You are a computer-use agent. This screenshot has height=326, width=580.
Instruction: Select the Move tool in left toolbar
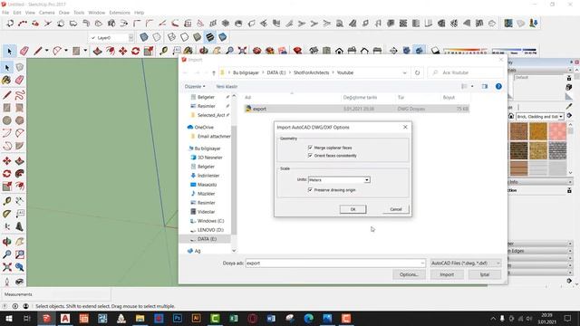[x=6, y=161]
